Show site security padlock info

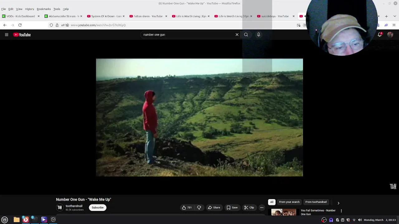(x=57, y=25)
